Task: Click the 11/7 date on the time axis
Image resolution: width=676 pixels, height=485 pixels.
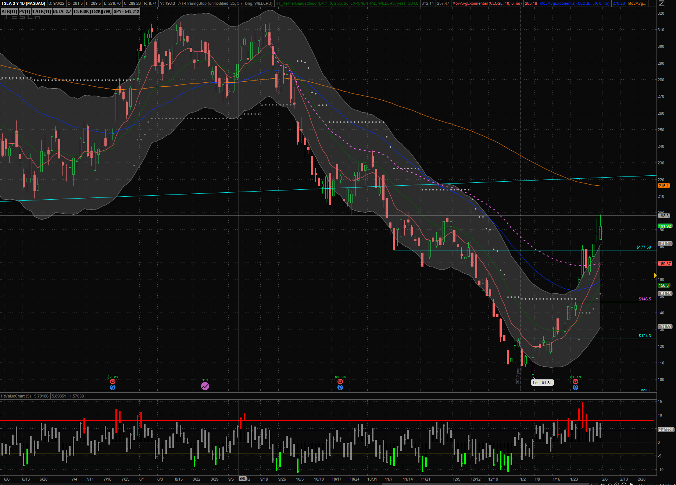Action: click(x=389, y=479)
